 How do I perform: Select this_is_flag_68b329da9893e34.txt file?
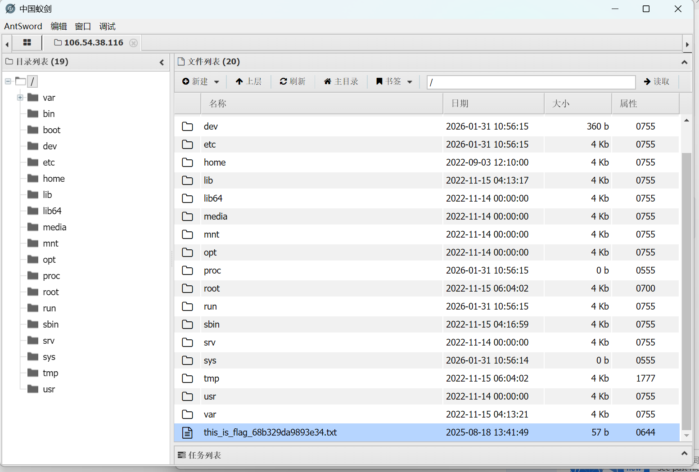pyautogui.click(x=427, y=432)
